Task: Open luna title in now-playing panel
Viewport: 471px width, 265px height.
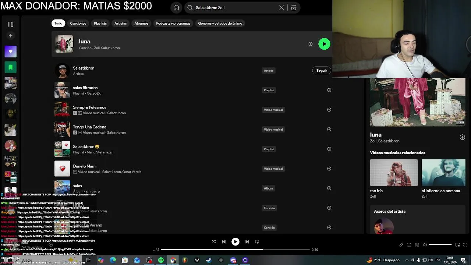Action: 376,135
